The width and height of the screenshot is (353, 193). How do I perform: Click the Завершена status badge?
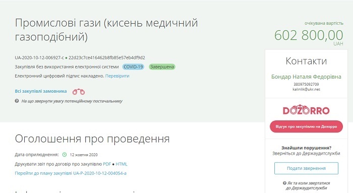pyautogui.click(x=162, y=67)
